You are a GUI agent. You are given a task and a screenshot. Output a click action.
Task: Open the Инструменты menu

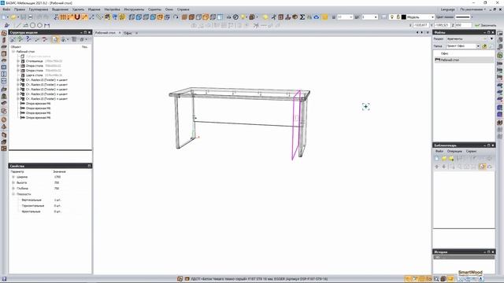(134, 9)
